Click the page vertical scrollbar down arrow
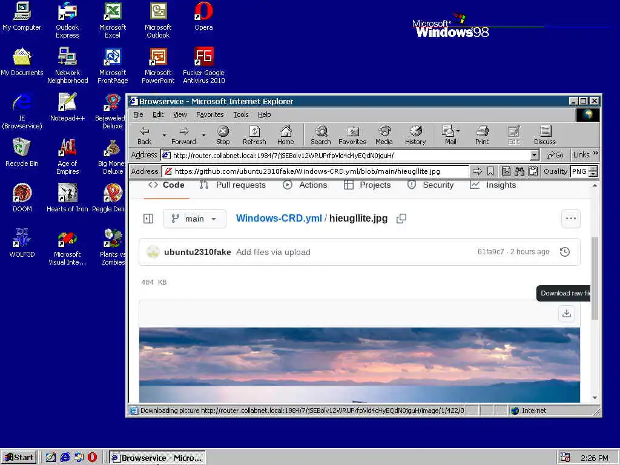The width and height of the screenshot is (620, 465). coord(595,397)
